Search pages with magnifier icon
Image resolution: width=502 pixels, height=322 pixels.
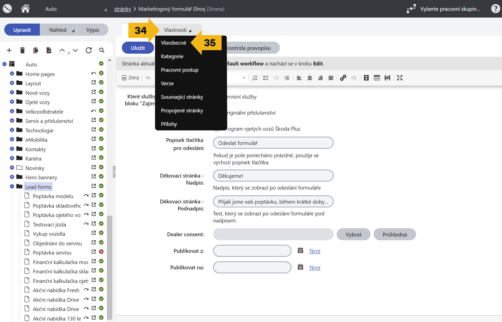tap(102, 50)
